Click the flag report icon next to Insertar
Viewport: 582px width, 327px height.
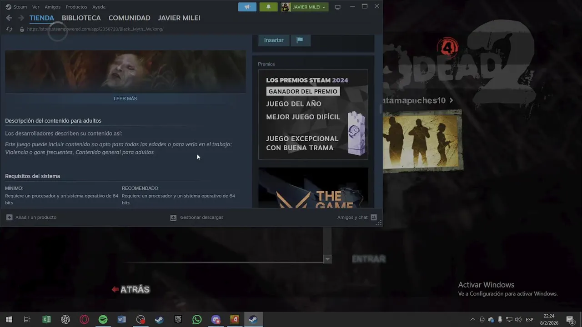tap(300, 40)
